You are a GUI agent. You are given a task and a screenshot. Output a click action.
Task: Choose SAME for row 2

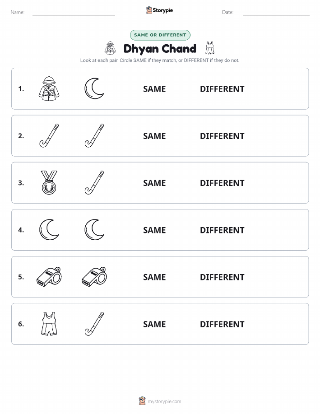tap(154, 136)
